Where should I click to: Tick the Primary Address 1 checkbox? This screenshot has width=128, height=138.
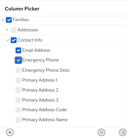pyautogui.click(x=18, y=80)
